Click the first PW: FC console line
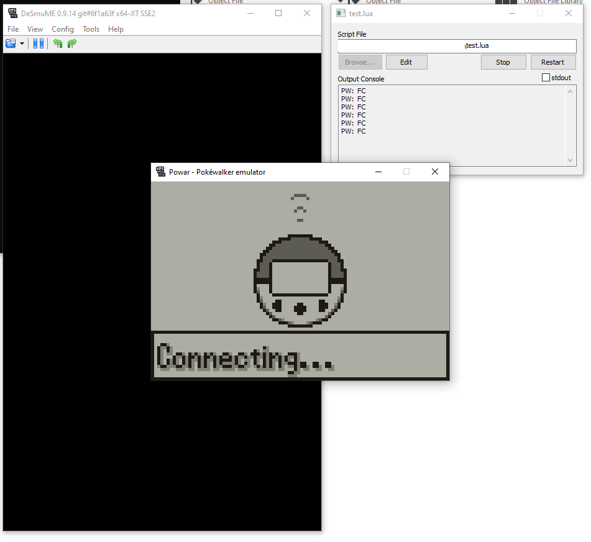 click(353, 91)
